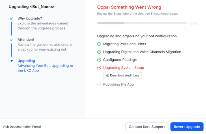Click green check beside Configured Routings
Screen dimensions: 206x134
(x=99, y=60)
